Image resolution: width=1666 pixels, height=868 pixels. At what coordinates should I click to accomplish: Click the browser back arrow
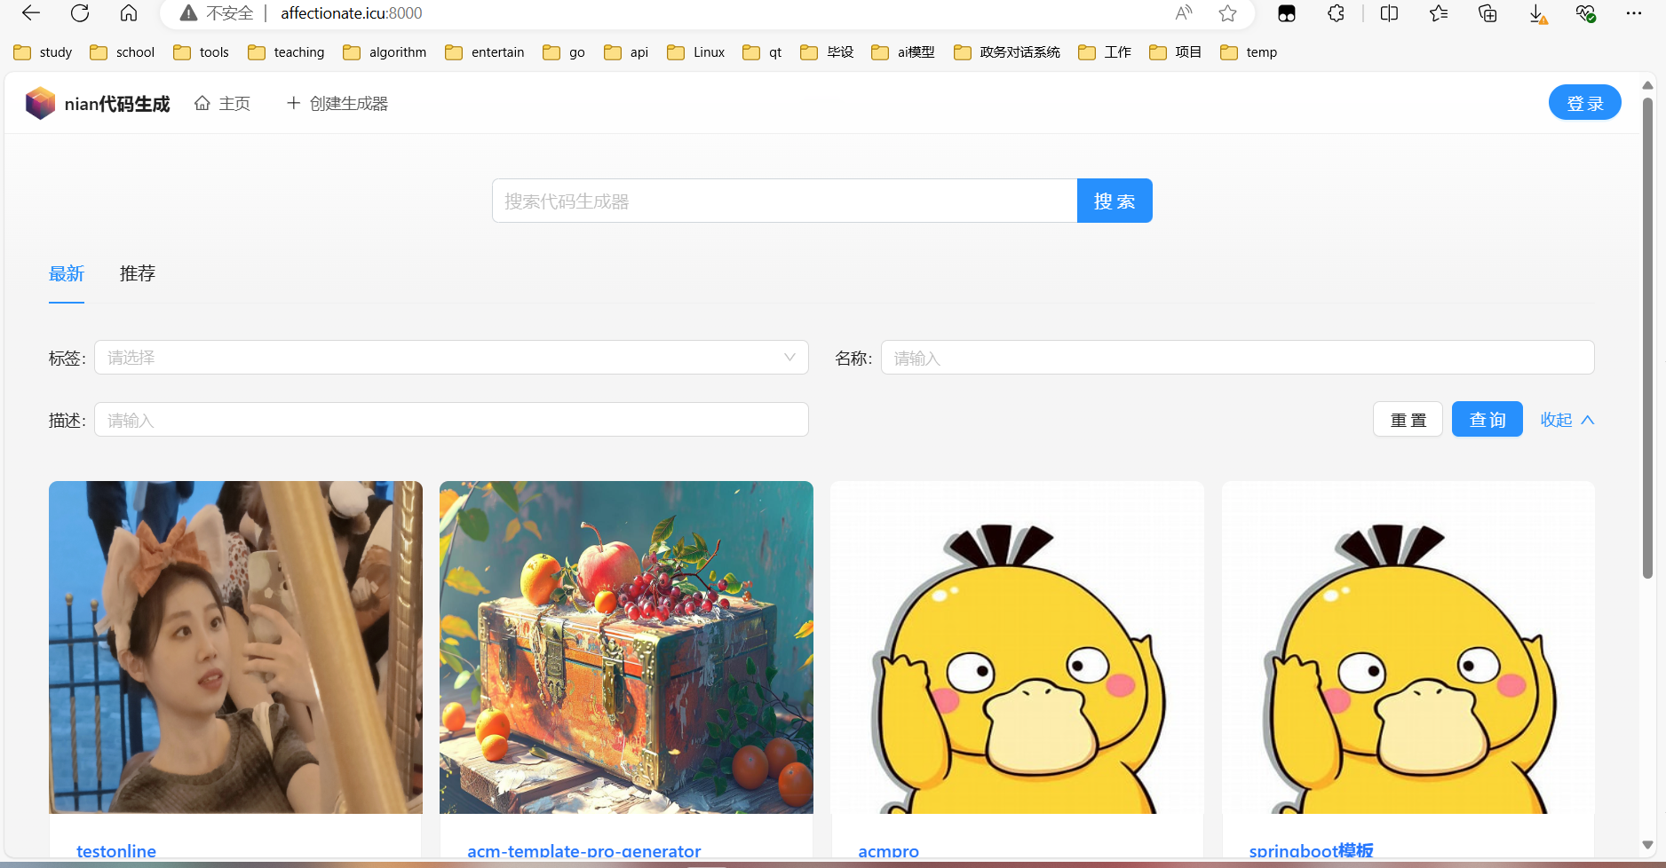[x=31, y=13]
